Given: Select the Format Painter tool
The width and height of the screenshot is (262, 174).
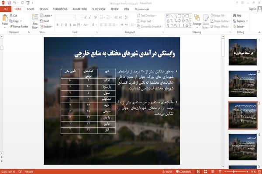Looking at the screenshot, I should (x=19, y=27).
